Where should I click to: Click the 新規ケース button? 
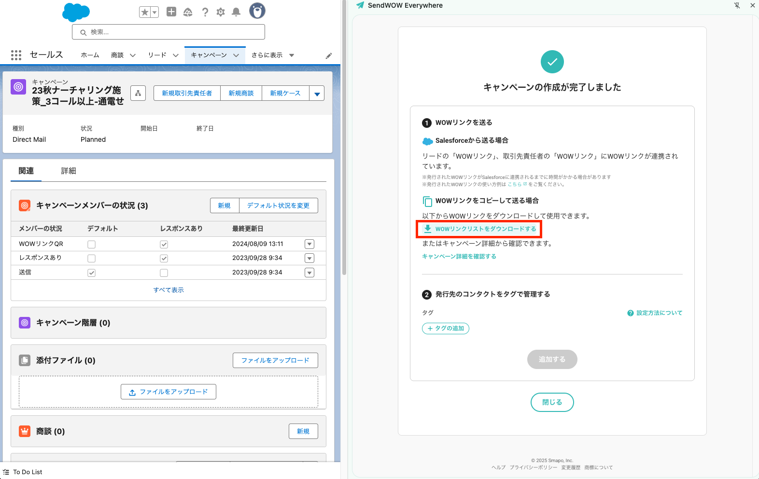pyautogui.click(x=285, y=93)
